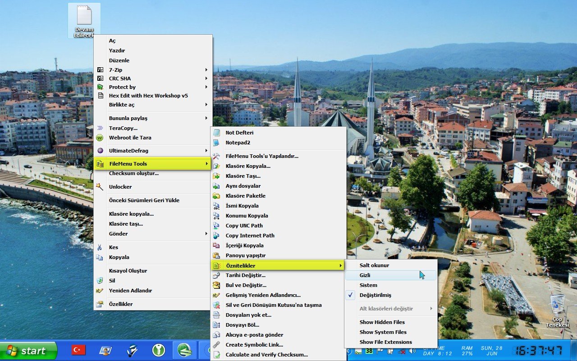
Task: Click the TeraCopy arrows icon
Action: click(100, 128)
